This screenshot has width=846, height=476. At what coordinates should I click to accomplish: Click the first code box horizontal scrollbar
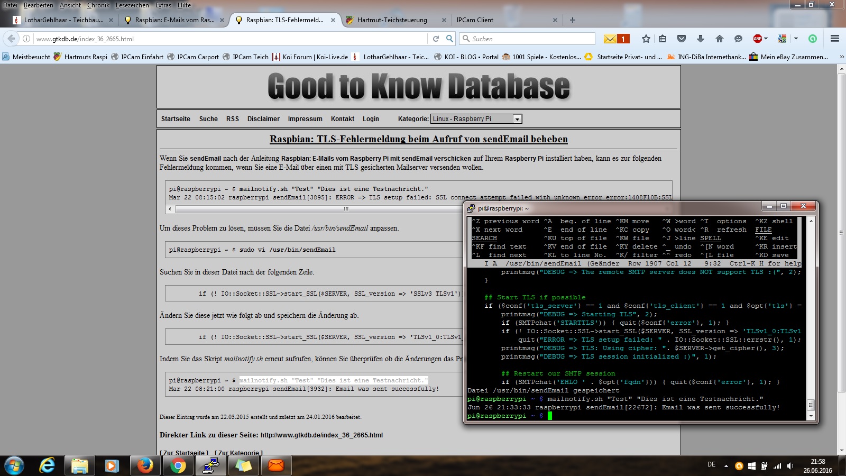tap(317, 209)
